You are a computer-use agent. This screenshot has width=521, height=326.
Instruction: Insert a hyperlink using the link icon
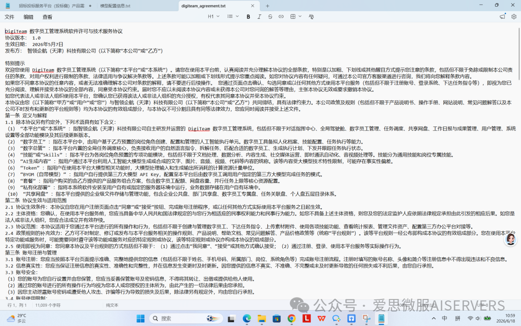pyautogui.click(x=281, y=16)
